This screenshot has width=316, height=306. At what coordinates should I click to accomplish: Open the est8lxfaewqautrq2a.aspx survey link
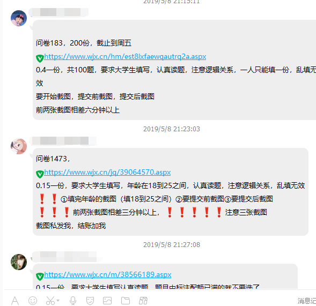pos(125,57)
